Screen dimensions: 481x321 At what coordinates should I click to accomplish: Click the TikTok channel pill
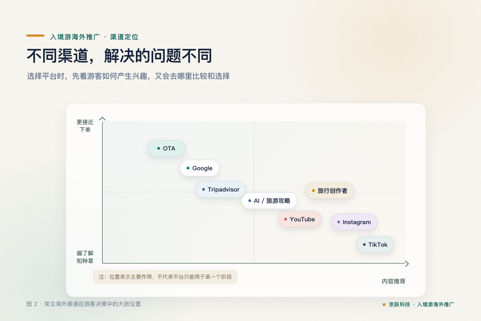pos(375,245)
